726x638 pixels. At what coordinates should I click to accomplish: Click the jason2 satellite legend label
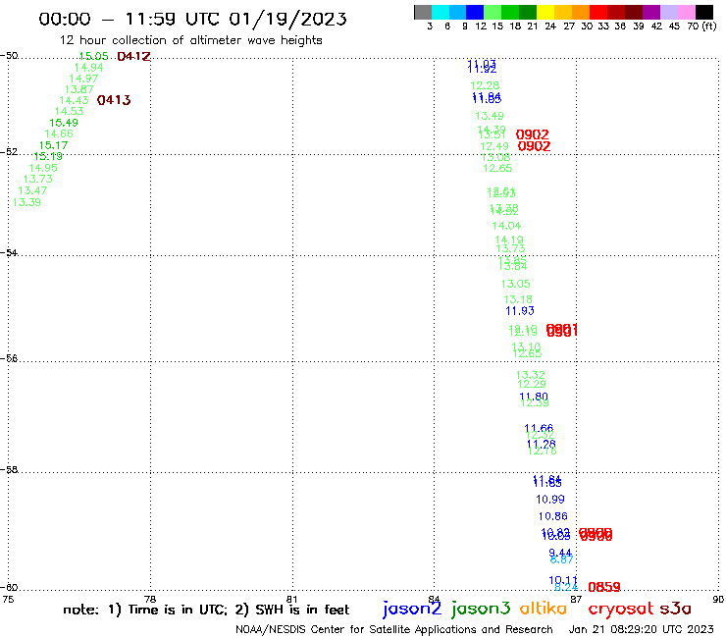click(x=412, y=609)
